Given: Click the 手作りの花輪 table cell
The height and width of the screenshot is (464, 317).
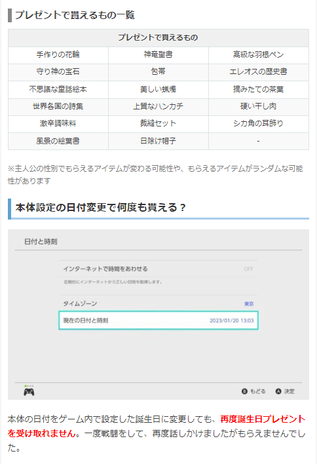Looking at the screenshot, I should [58, 55].
